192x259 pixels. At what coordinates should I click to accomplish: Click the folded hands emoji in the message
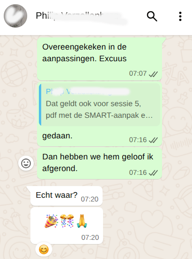pos(82,221)
